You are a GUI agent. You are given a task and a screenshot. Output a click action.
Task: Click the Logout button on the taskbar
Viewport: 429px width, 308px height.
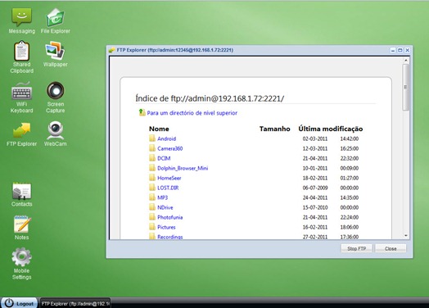coord(19,303)
